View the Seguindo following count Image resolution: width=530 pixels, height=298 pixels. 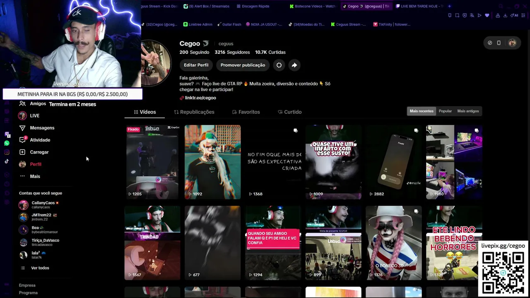(x=194, y=52)
